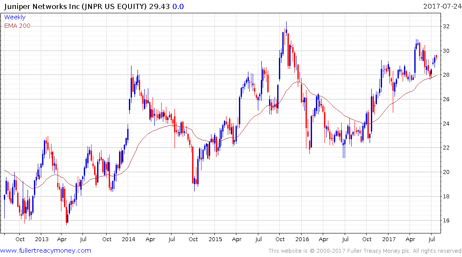Click the 2013 year label on time axis
This screenshot has height=257, width=462.
(42, 239)
